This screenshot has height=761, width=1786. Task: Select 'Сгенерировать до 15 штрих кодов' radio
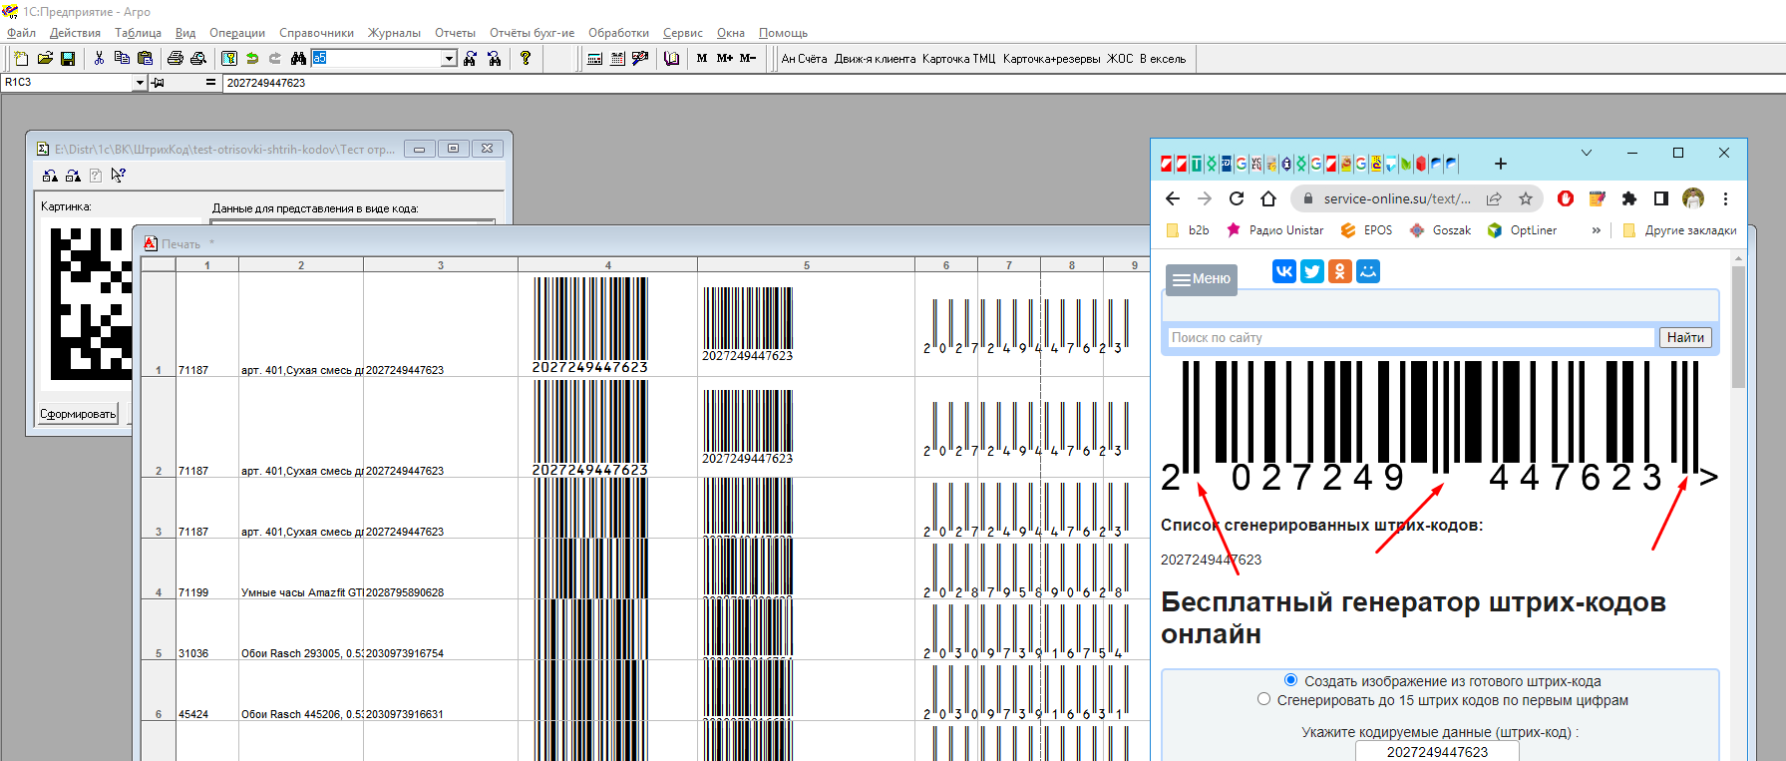(1263, 699)
